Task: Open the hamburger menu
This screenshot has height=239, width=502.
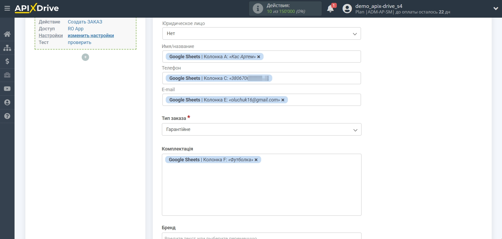Action: [7, 8]
